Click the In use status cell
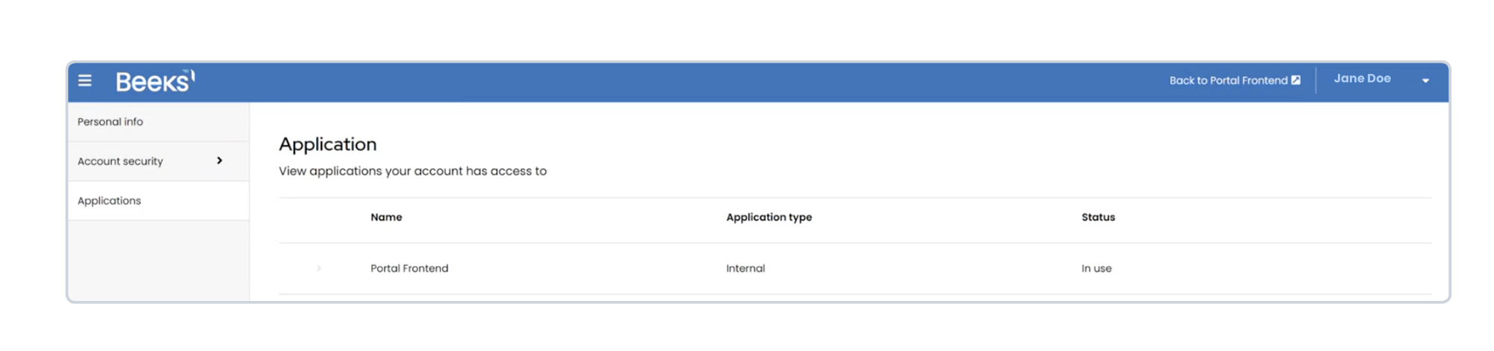Viewport: 1494px width, 351px height. point(1097,268)
